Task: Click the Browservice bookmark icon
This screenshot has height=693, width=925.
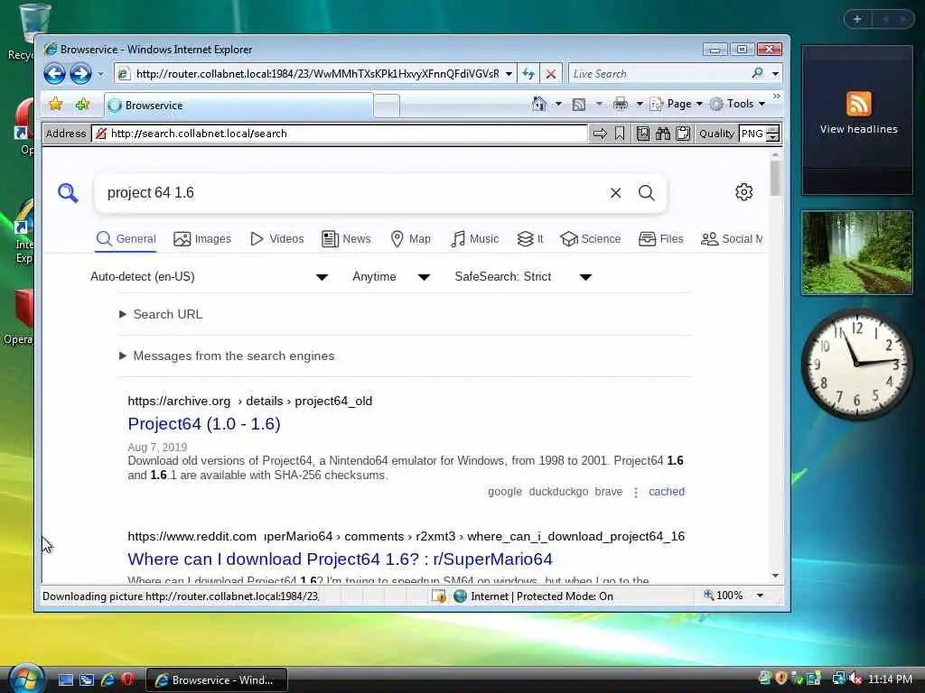Action: (620, 134)
